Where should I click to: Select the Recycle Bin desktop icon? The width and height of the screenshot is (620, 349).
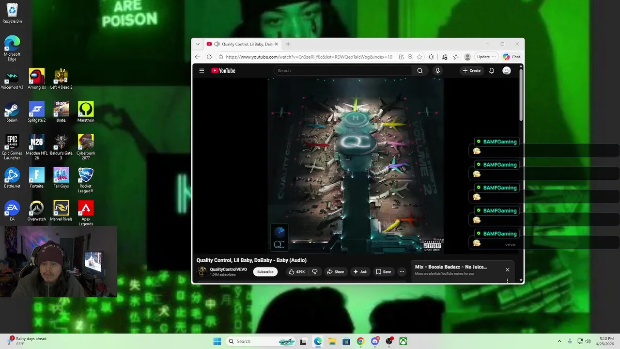tap(12, 14)
